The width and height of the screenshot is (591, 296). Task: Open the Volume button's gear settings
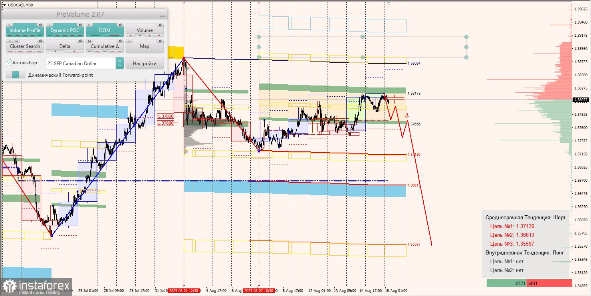(x=160, y=25)
